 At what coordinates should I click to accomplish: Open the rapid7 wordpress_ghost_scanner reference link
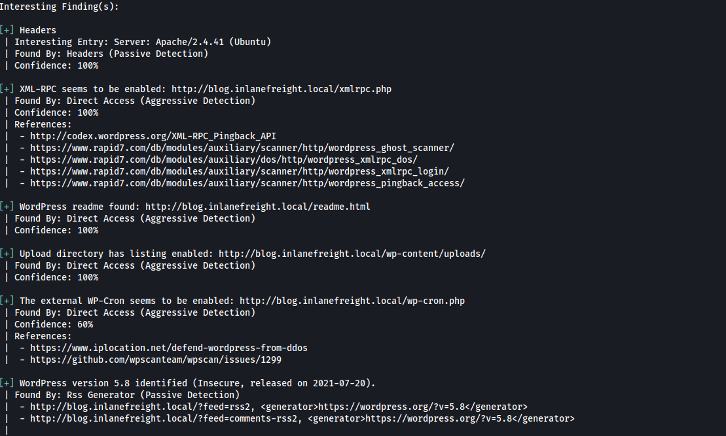pos(242,148)
